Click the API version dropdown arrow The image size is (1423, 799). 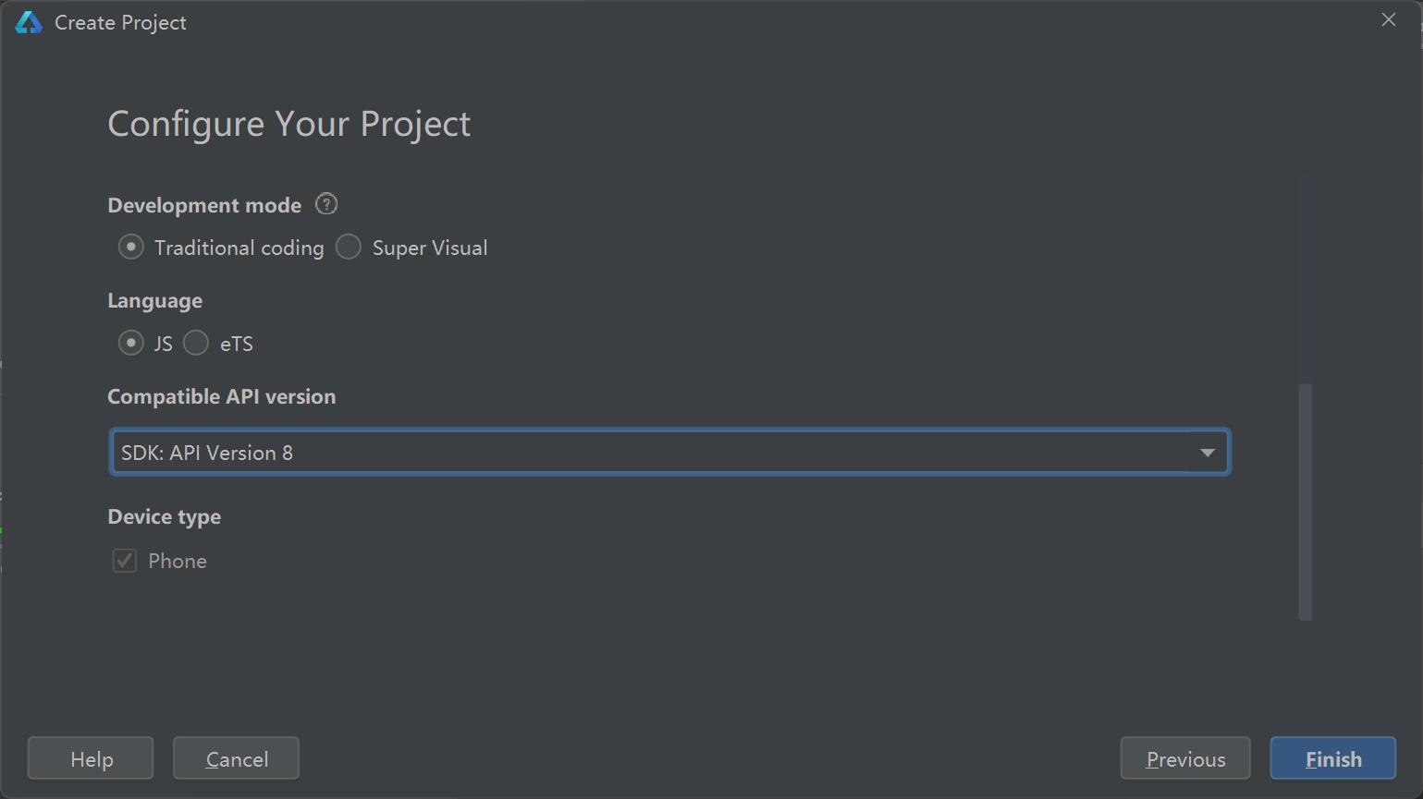[x=1207, y=453]
